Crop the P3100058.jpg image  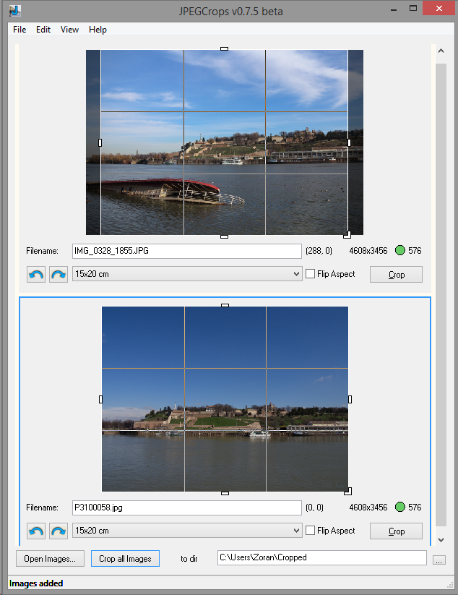pos(396,531)
